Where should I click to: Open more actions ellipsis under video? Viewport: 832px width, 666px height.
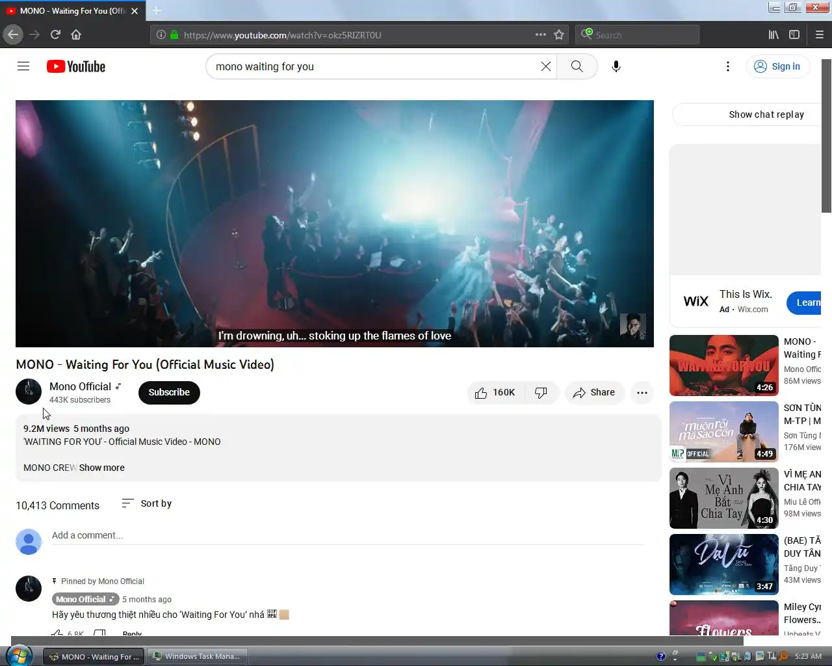click(642, 393)
